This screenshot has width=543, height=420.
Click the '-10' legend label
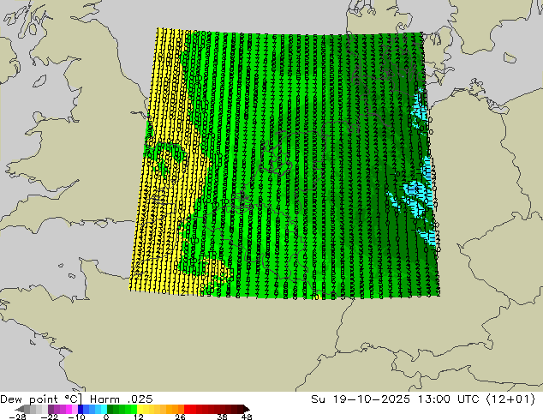pyautogui.click(x=76, y=417)
